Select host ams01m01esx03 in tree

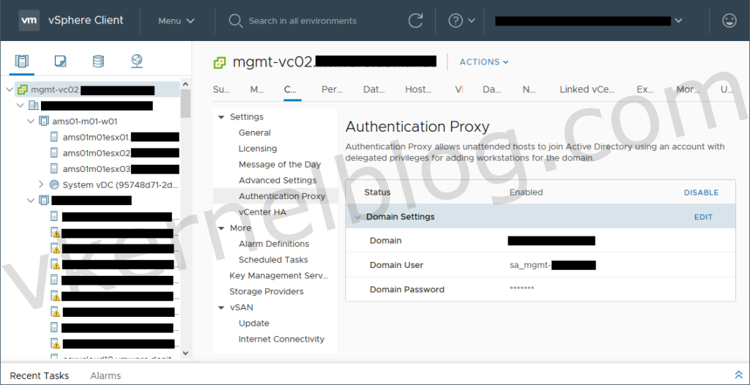coord(121,169)
